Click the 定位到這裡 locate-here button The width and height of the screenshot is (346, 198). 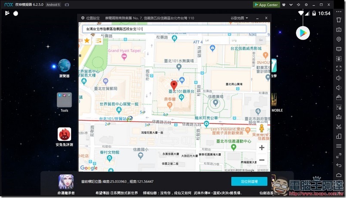[249, 182]
